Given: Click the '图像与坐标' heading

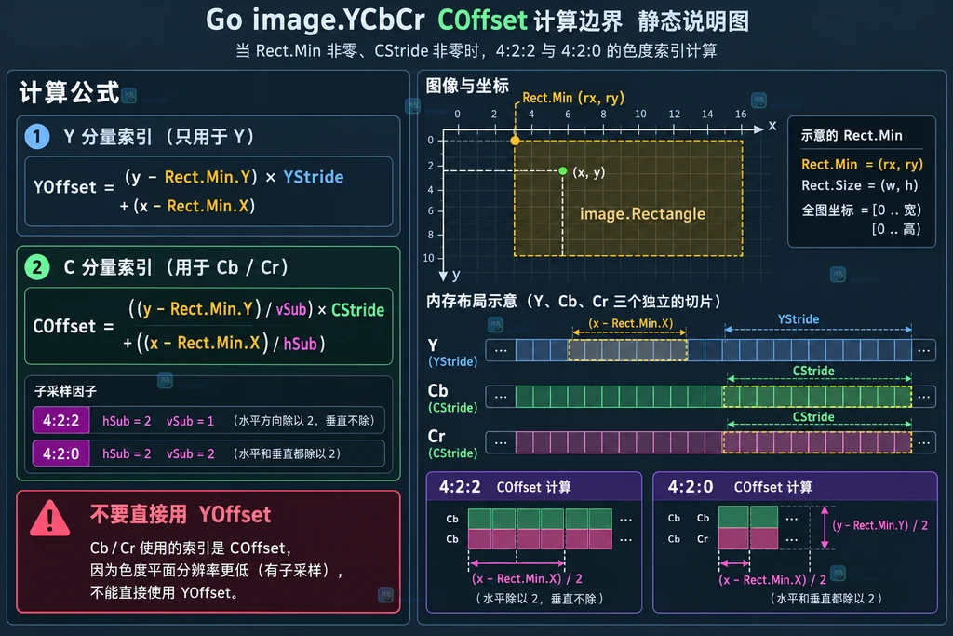Looking at the screenshot, I should point(467,86).
